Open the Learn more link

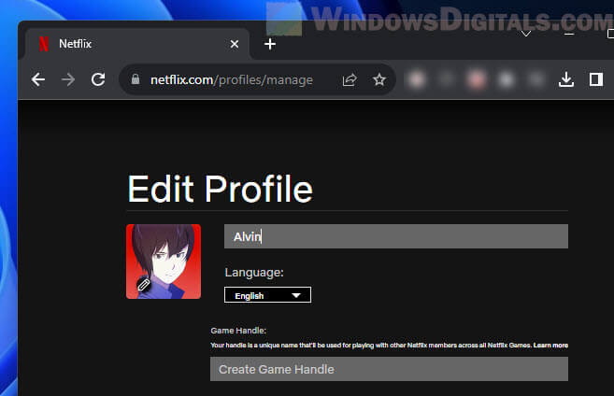[x=550, y=346]
